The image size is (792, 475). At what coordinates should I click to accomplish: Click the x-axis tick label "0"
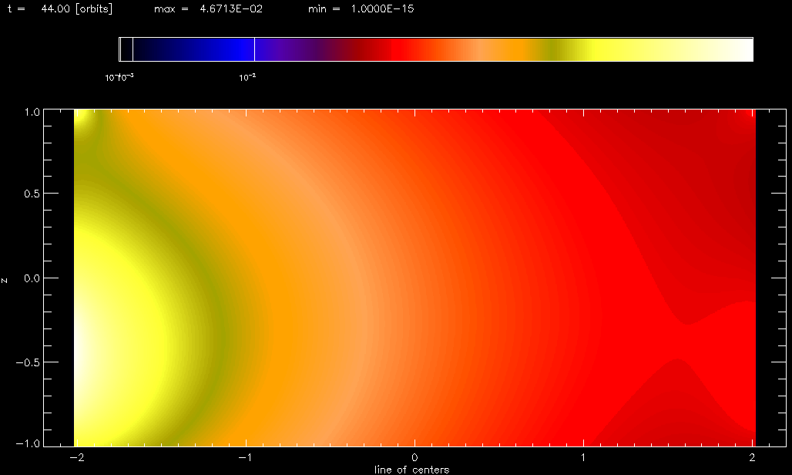(x=414, y=457)
